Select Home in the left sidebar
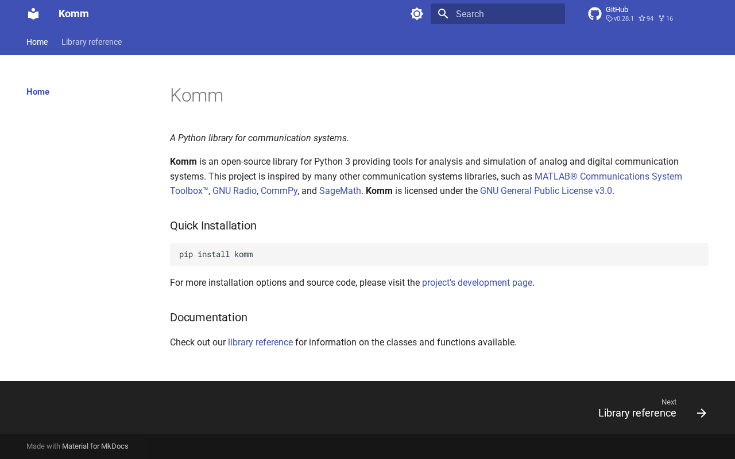 point(38,92)
